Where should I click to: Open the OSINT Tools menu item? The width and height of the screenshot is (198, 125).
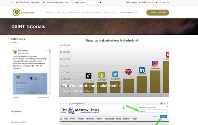coord(111,13)
